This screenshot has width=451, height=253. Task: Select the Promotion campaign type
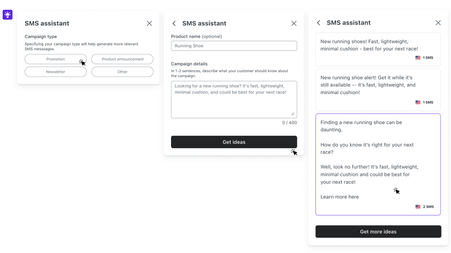pyautogui.click(x=55, y=59)
